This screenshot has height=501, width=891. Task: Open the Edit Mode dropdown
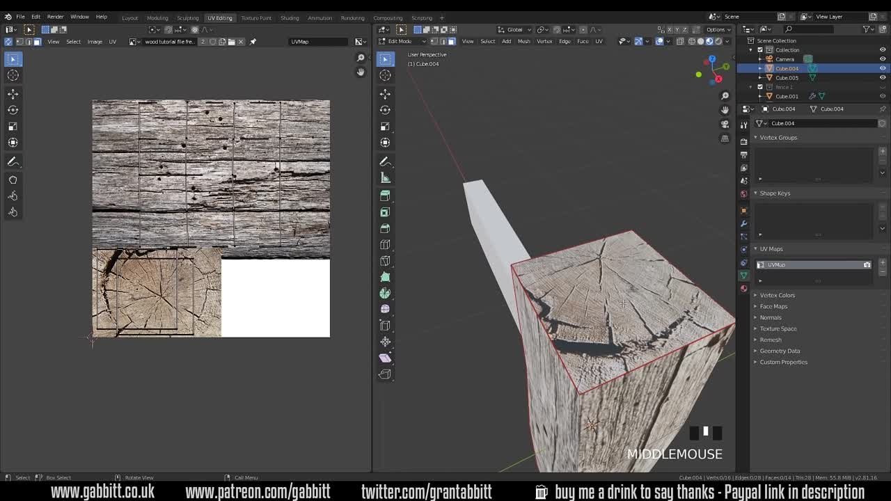402,41
